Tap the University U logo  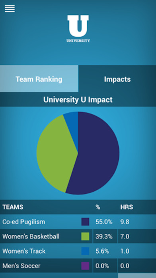tap(78, 28)
